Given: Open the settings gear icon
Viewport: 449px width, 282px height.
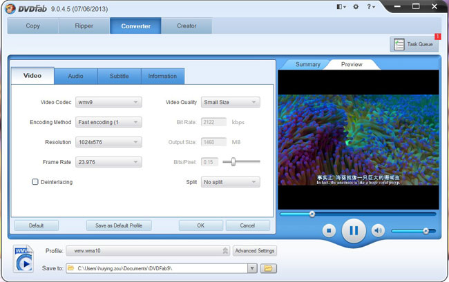Looking at the screenshot, I should pyautogui.click(x=356, y=7).
